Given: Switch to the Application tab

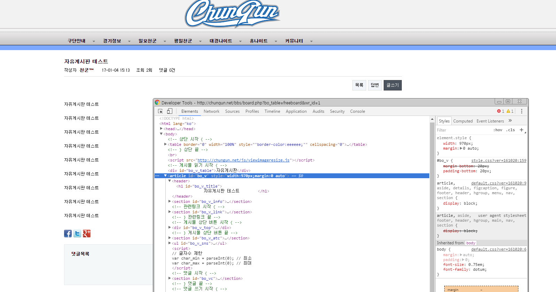Looking at the screenshot, I should 296,111.
